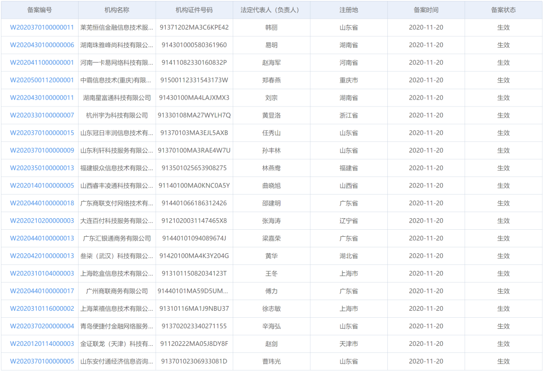Click registration place 浙江省
The height and width of the screenshot is (372, 544).
tap(349, 115)
